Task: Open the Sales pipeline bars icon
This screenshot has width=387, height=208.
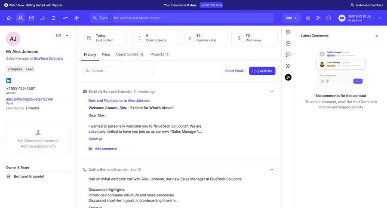Action: 43,18
